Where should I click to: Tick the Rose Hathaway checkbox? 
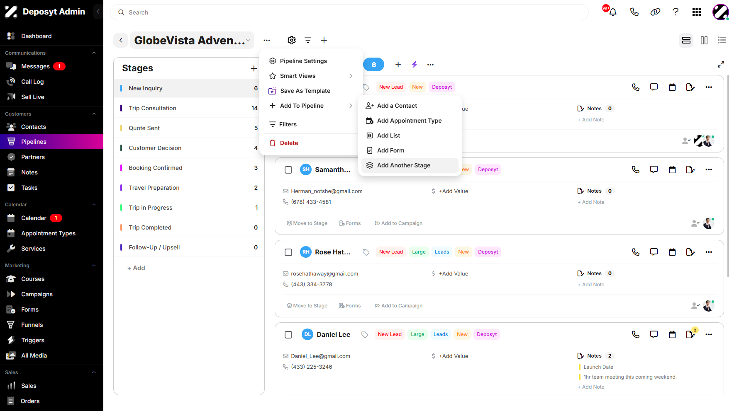tap(288, 252)
